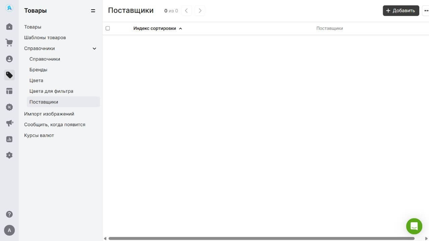Open settings via gear icon
This screenshot has width=429, height=241.
tap(9, 155)
